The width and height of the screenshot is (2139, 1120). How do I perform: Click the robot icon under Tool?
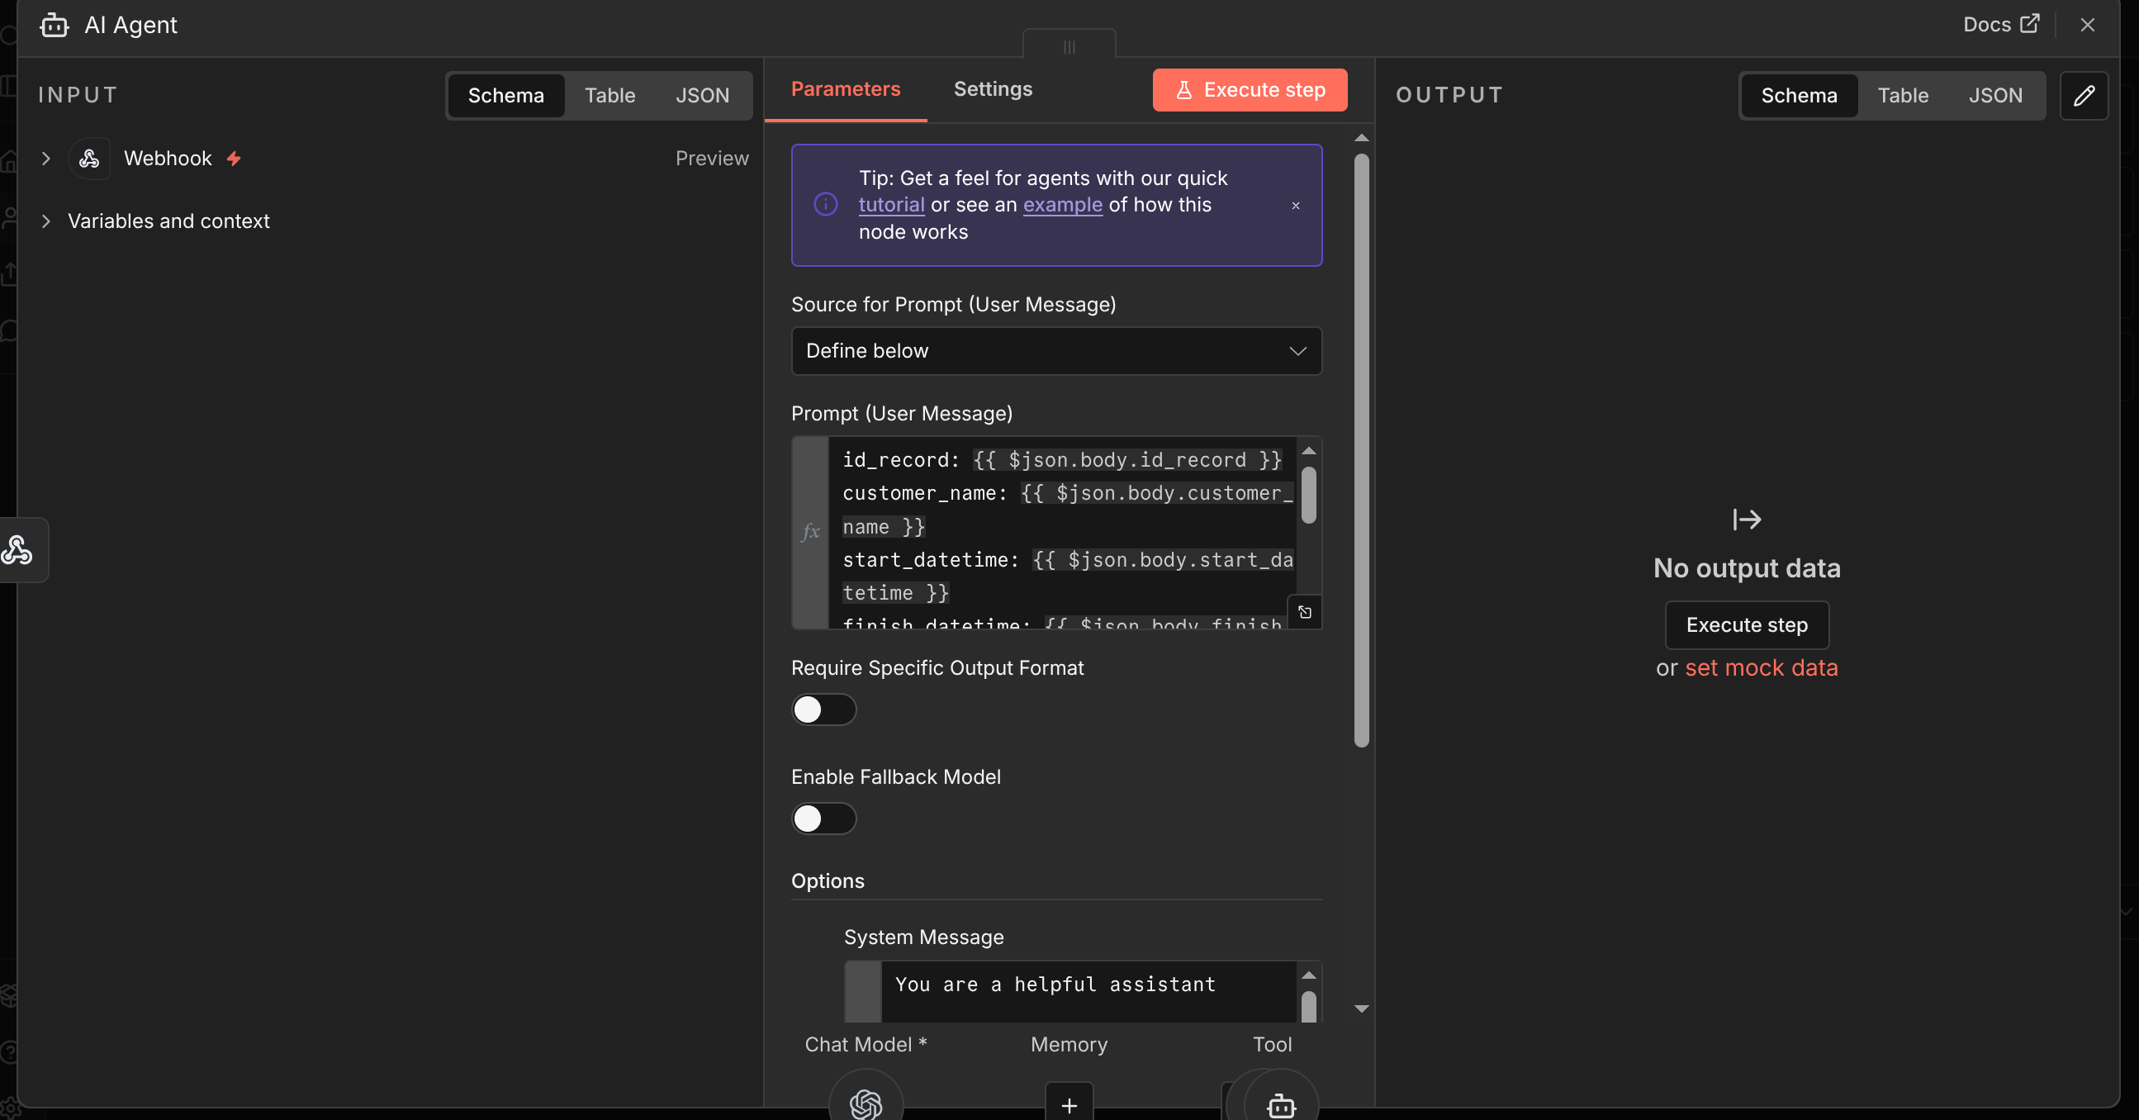point(1280,1104)
